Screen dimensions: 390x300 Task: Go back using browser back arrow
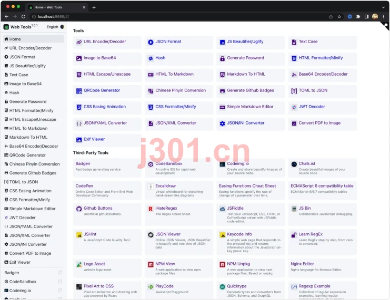pyautogui.click(x=6, y=17)
